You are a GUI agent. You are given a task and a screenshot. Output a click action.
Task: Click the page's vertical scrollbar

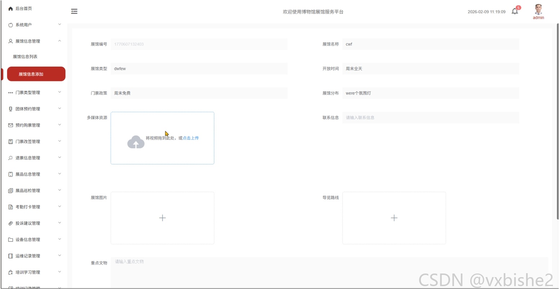point(557,121)
